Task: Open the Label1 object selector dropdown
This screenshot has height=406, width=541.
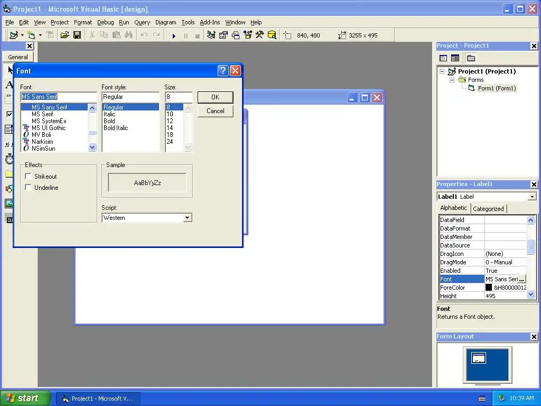Action: [x=532, y=197]
